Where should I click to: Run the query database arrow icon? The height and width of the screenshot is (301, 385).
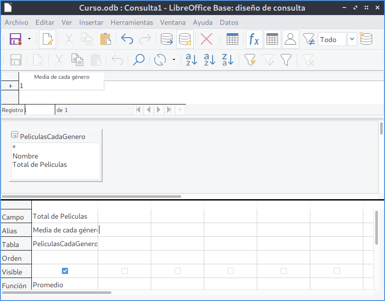point(167,39)
